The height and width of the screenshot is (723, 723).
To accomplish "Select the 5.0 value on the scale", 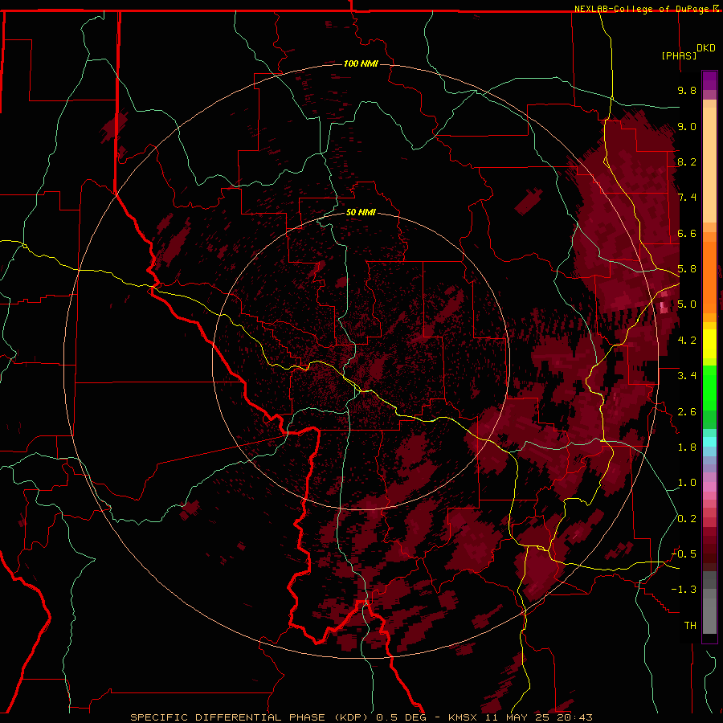I will [687, 304].
